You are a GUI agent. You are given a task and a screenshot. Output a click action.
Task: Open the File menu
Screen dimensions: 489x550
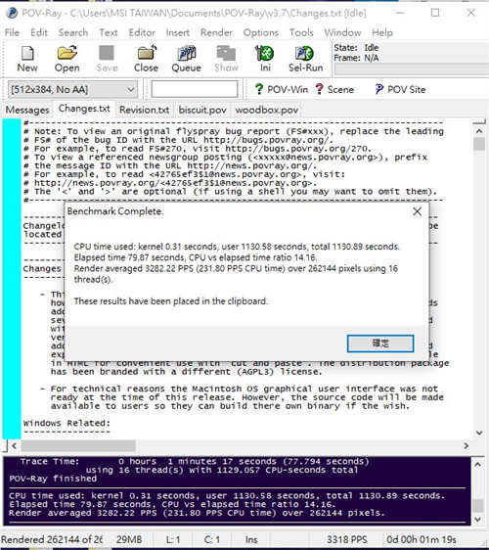12,32
